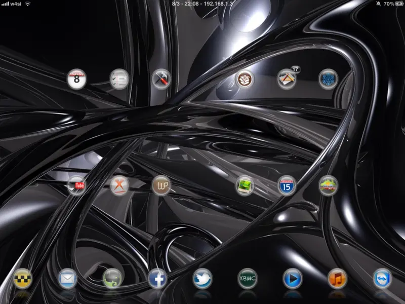Tap the blue snowflake app icon
The width and height of the screenshot is (405, 304).
coord(328,79)
